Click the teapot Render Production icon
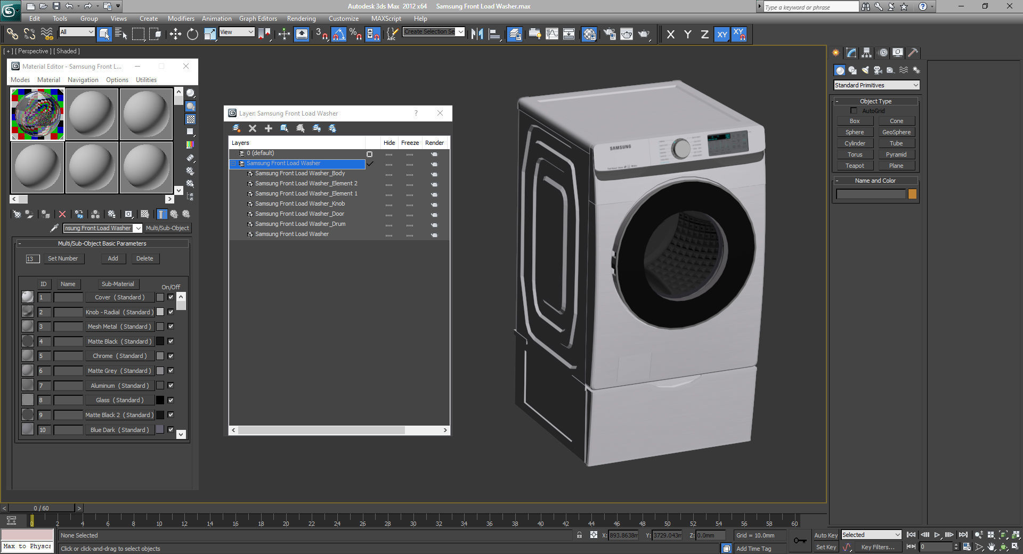Viewport: 1023px width, 554px height. [x=644, y=35]
